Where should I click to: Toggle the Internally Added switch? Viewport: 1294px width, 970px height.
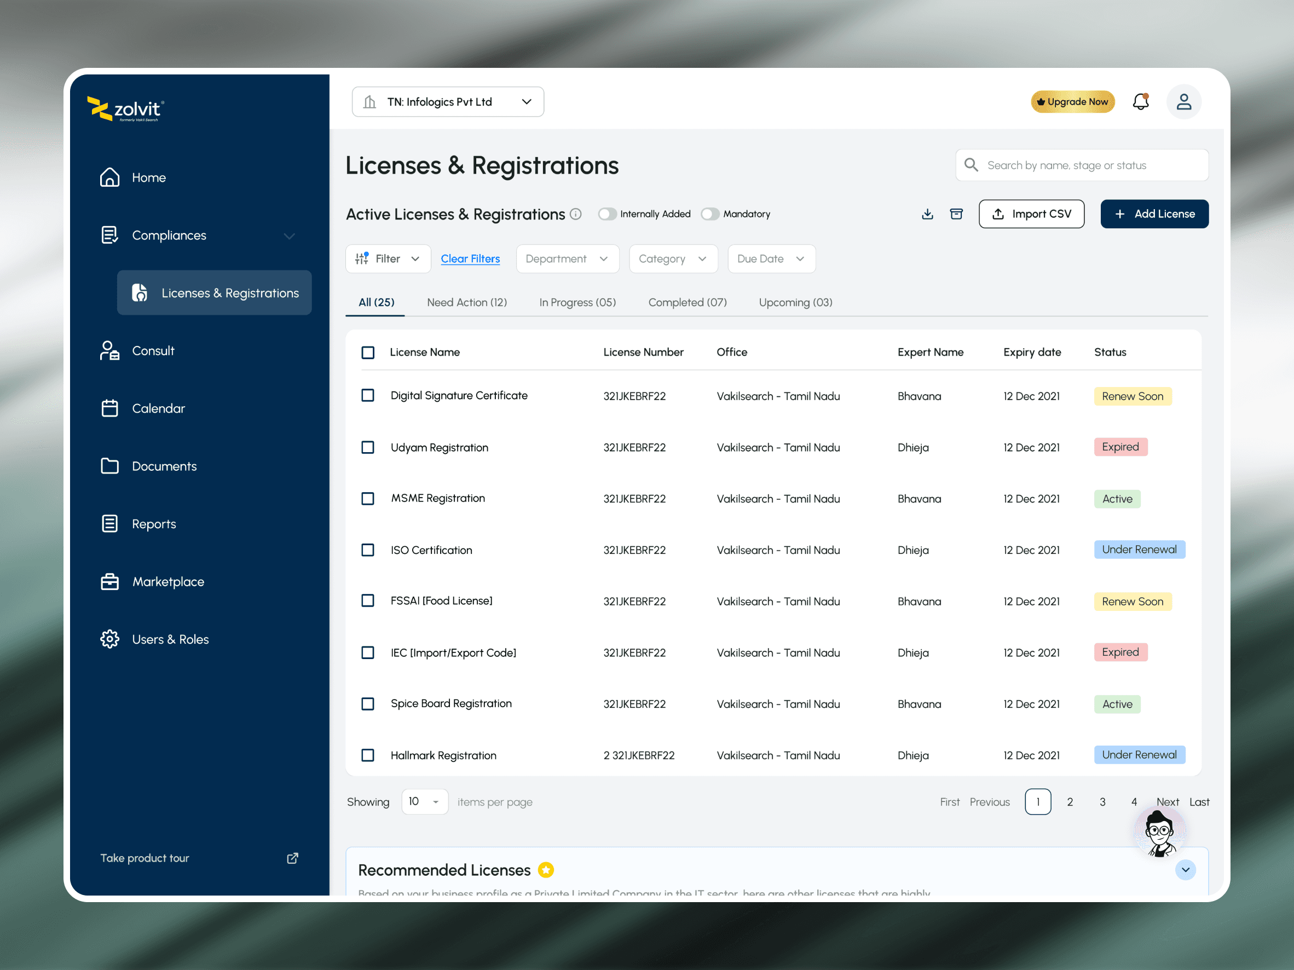click(x=607, y=214)
